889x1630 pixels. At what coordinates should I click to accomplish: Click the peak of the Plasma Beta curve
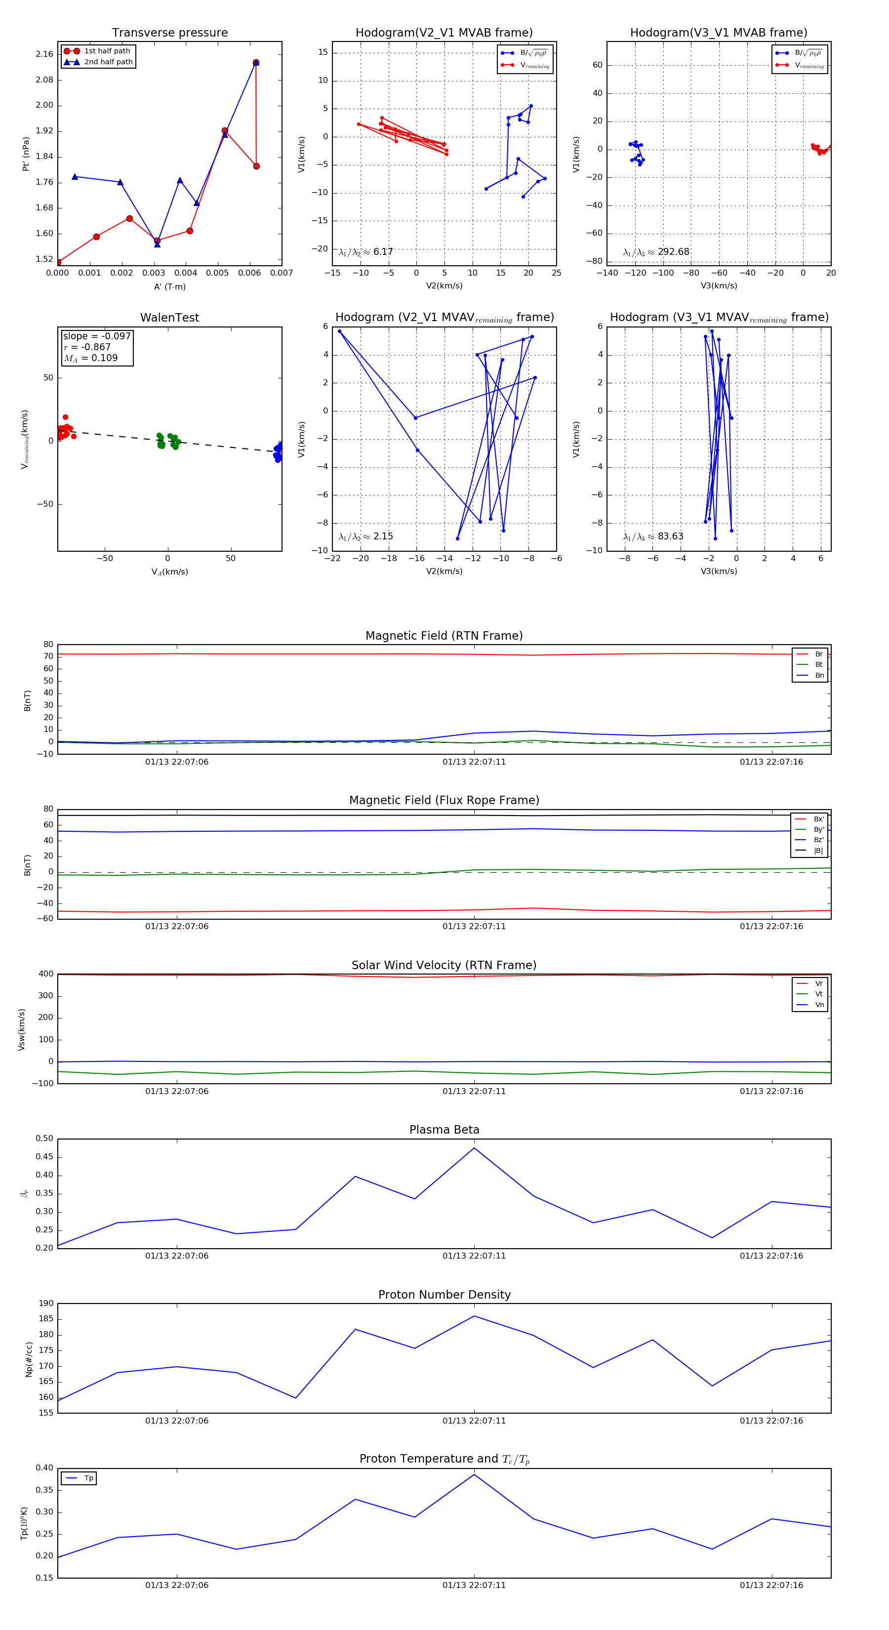475,1148
